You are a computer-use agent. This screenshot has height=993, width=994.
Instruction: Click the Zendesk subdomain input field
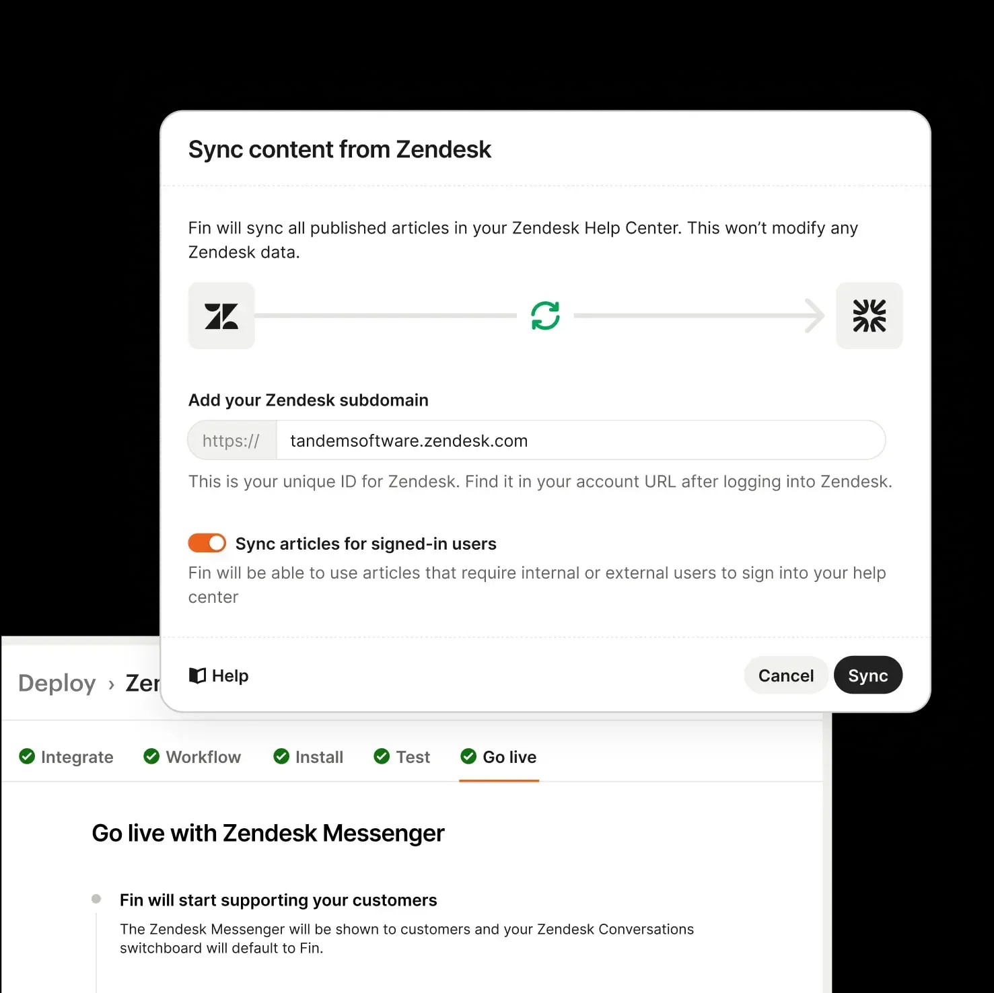(x=579, y=441)
